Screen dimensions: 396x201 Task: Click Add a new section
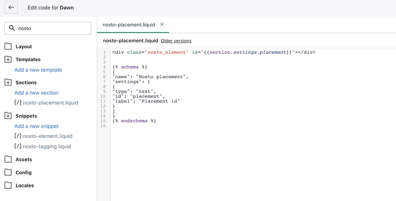point(36,93)
